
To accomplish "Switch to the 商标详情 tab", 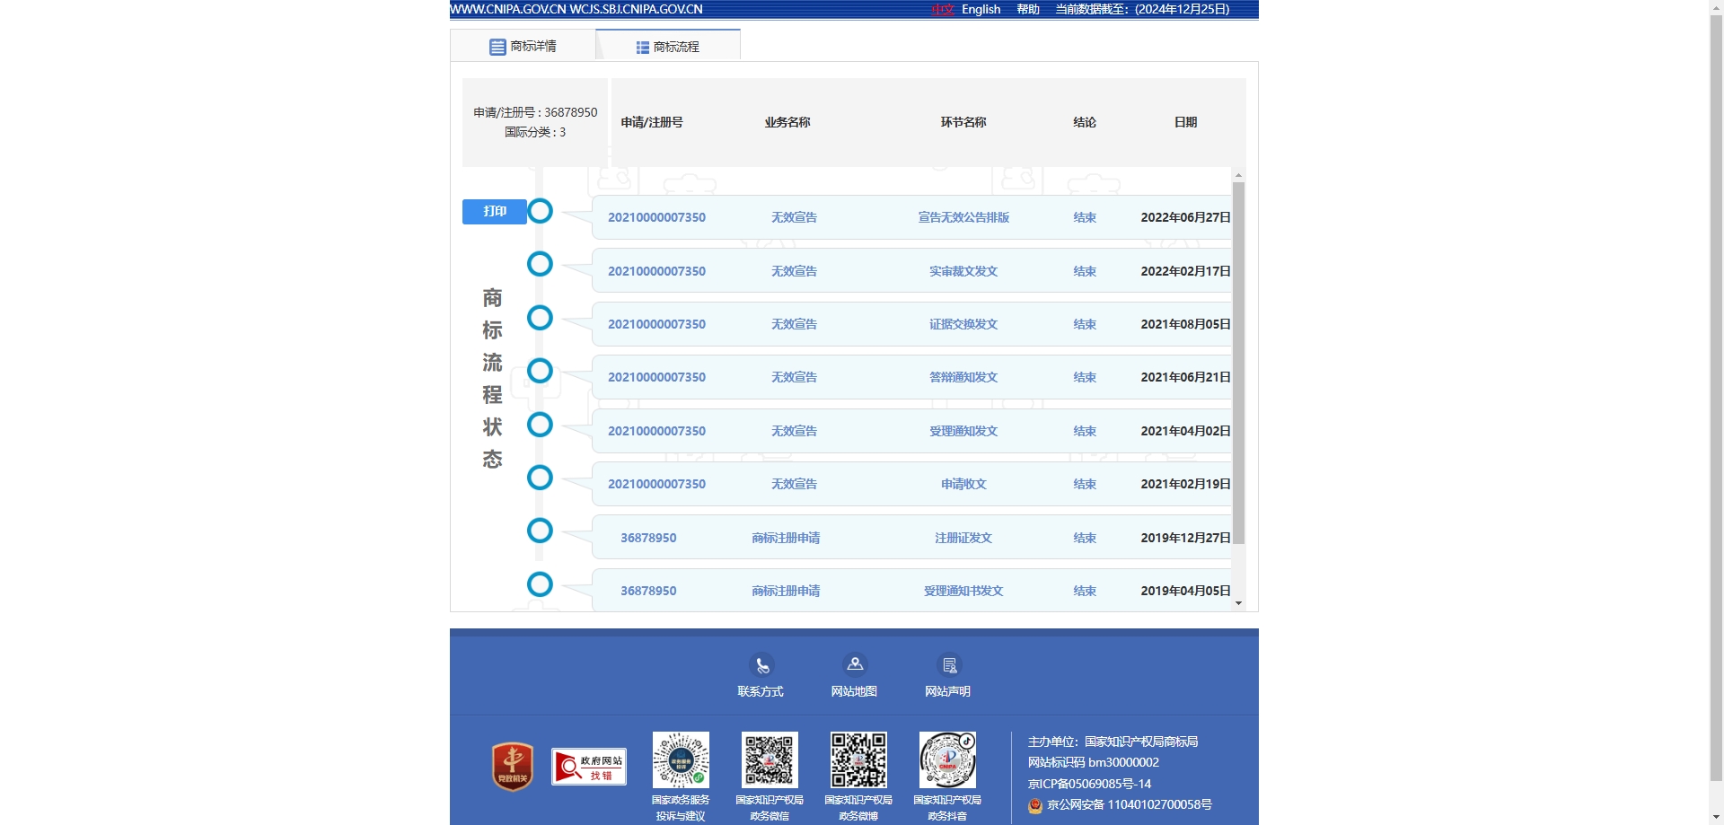I will point(523,46).
